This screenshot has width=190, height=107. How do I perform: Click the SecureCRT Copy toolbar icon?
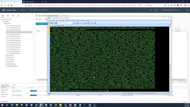tap(74, 23)
